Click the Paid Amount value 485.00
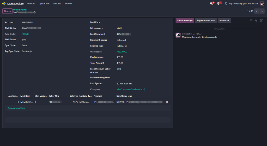The height and width of the screenshot is (146, 267). point(120,57)
